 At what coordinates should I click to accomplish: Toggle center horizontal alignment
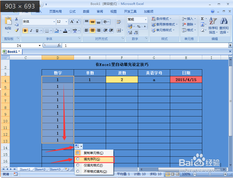[92, 30]
